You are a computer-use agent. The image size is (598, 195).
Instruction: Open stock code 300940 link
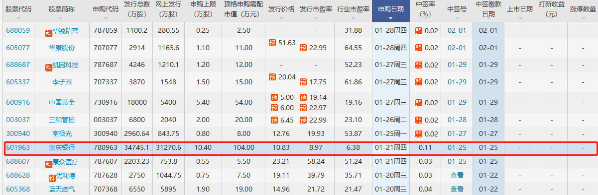tap(18, 133)
